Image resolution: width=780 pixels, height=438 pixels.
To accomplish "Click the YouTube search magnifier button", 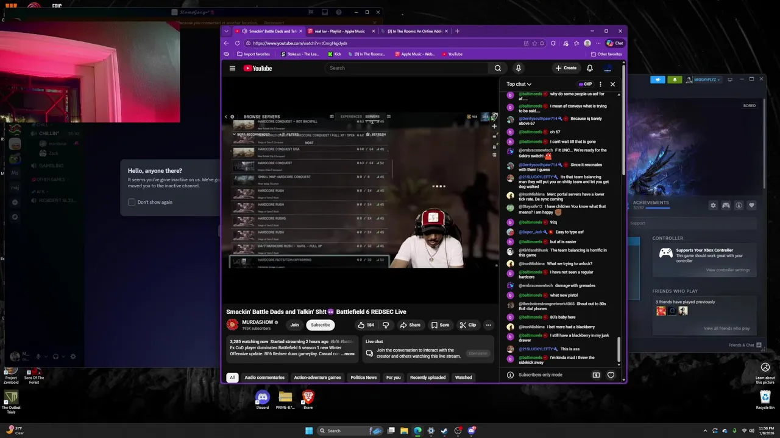I will click(498, 68).
